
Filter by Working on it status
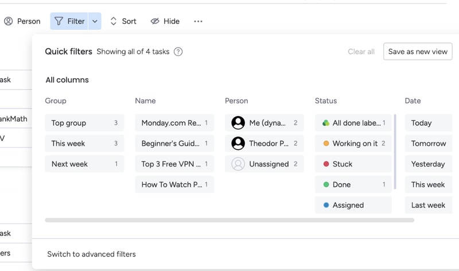coord(353,144)
